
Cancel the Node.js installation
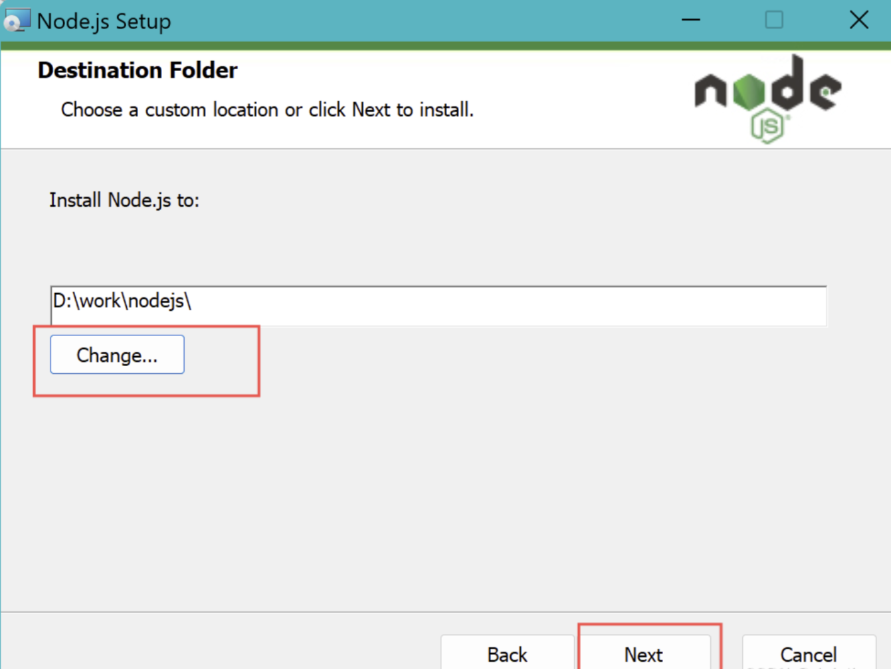(x=808, y=654)
